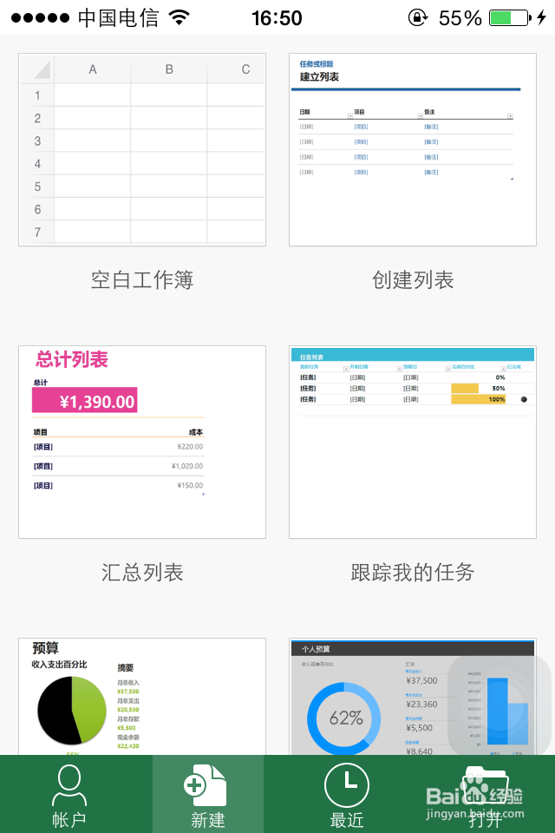Viewport: 555px width, 833px height.
Task: Tap the 16:50 clock in status bar
Action: [x=277, y=18]
